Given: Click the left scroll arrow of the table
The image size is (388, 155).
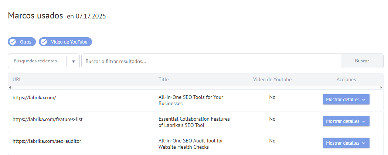Looking at the screenshot, I should [10, 87].
